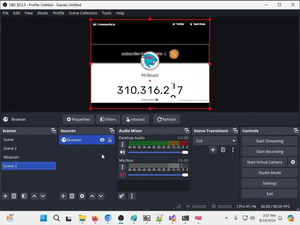Click Firefox icon in the taskbar
The height and width of the screenshot is (225, 300).
tap(95, 218)
